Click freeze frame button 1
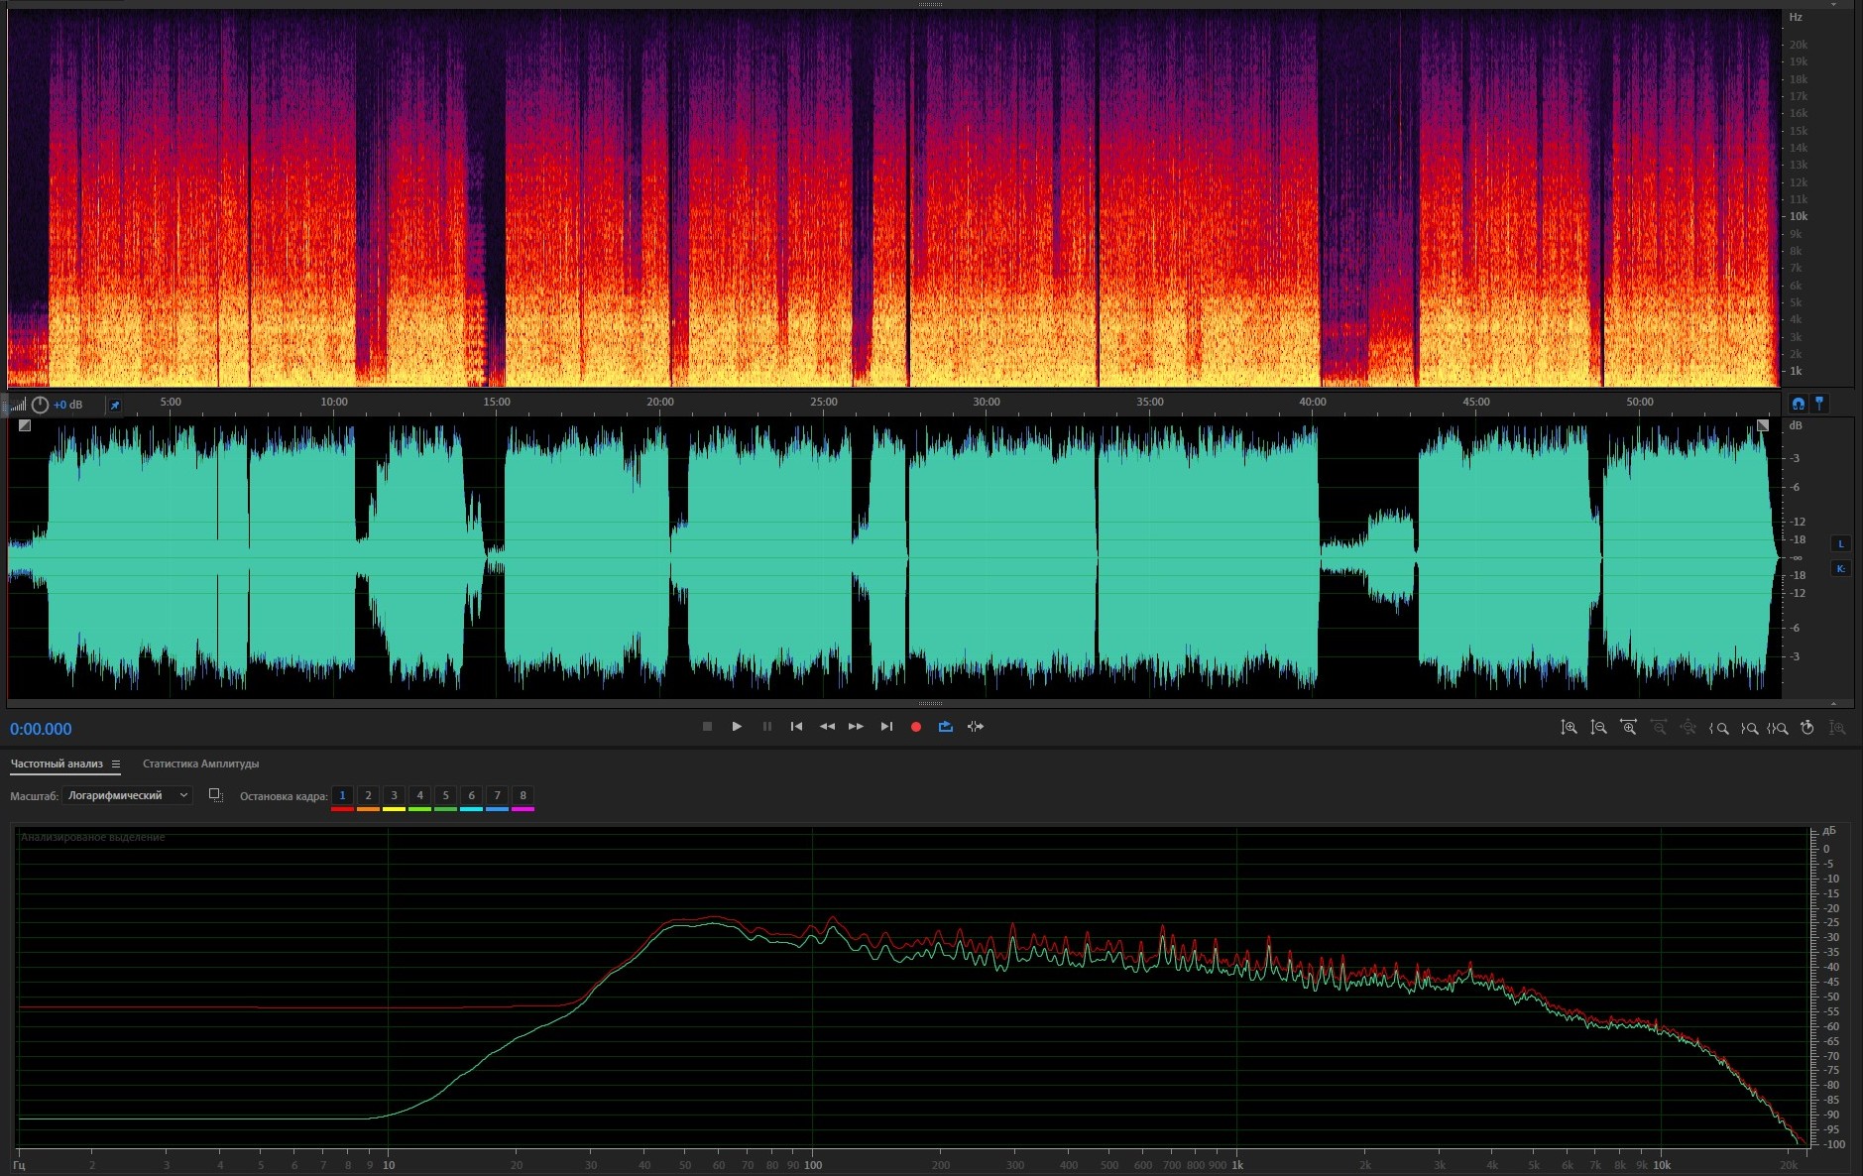 342,795
